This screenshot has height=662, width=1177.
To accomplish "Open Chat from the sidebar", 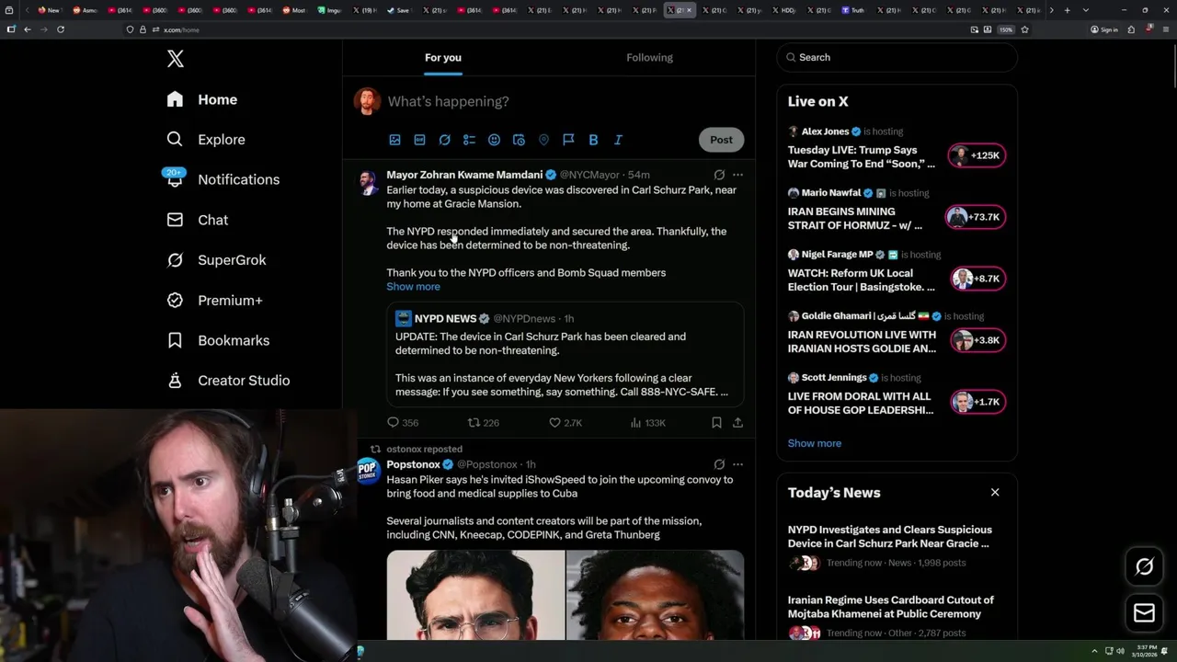I will point(198,220).
